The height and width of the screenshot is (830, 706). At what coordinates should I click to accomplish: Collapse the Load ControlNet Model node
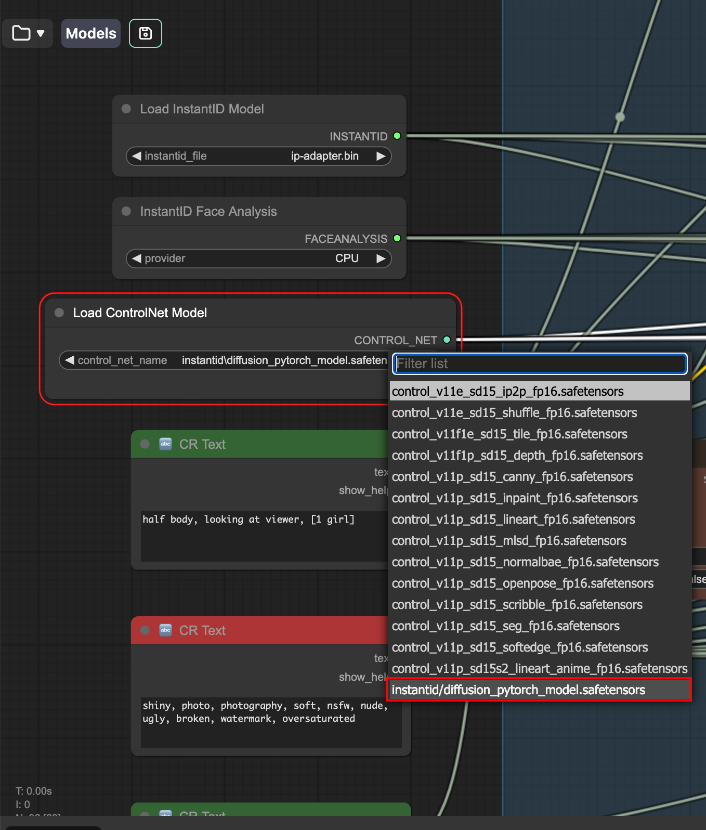point(59,313)
